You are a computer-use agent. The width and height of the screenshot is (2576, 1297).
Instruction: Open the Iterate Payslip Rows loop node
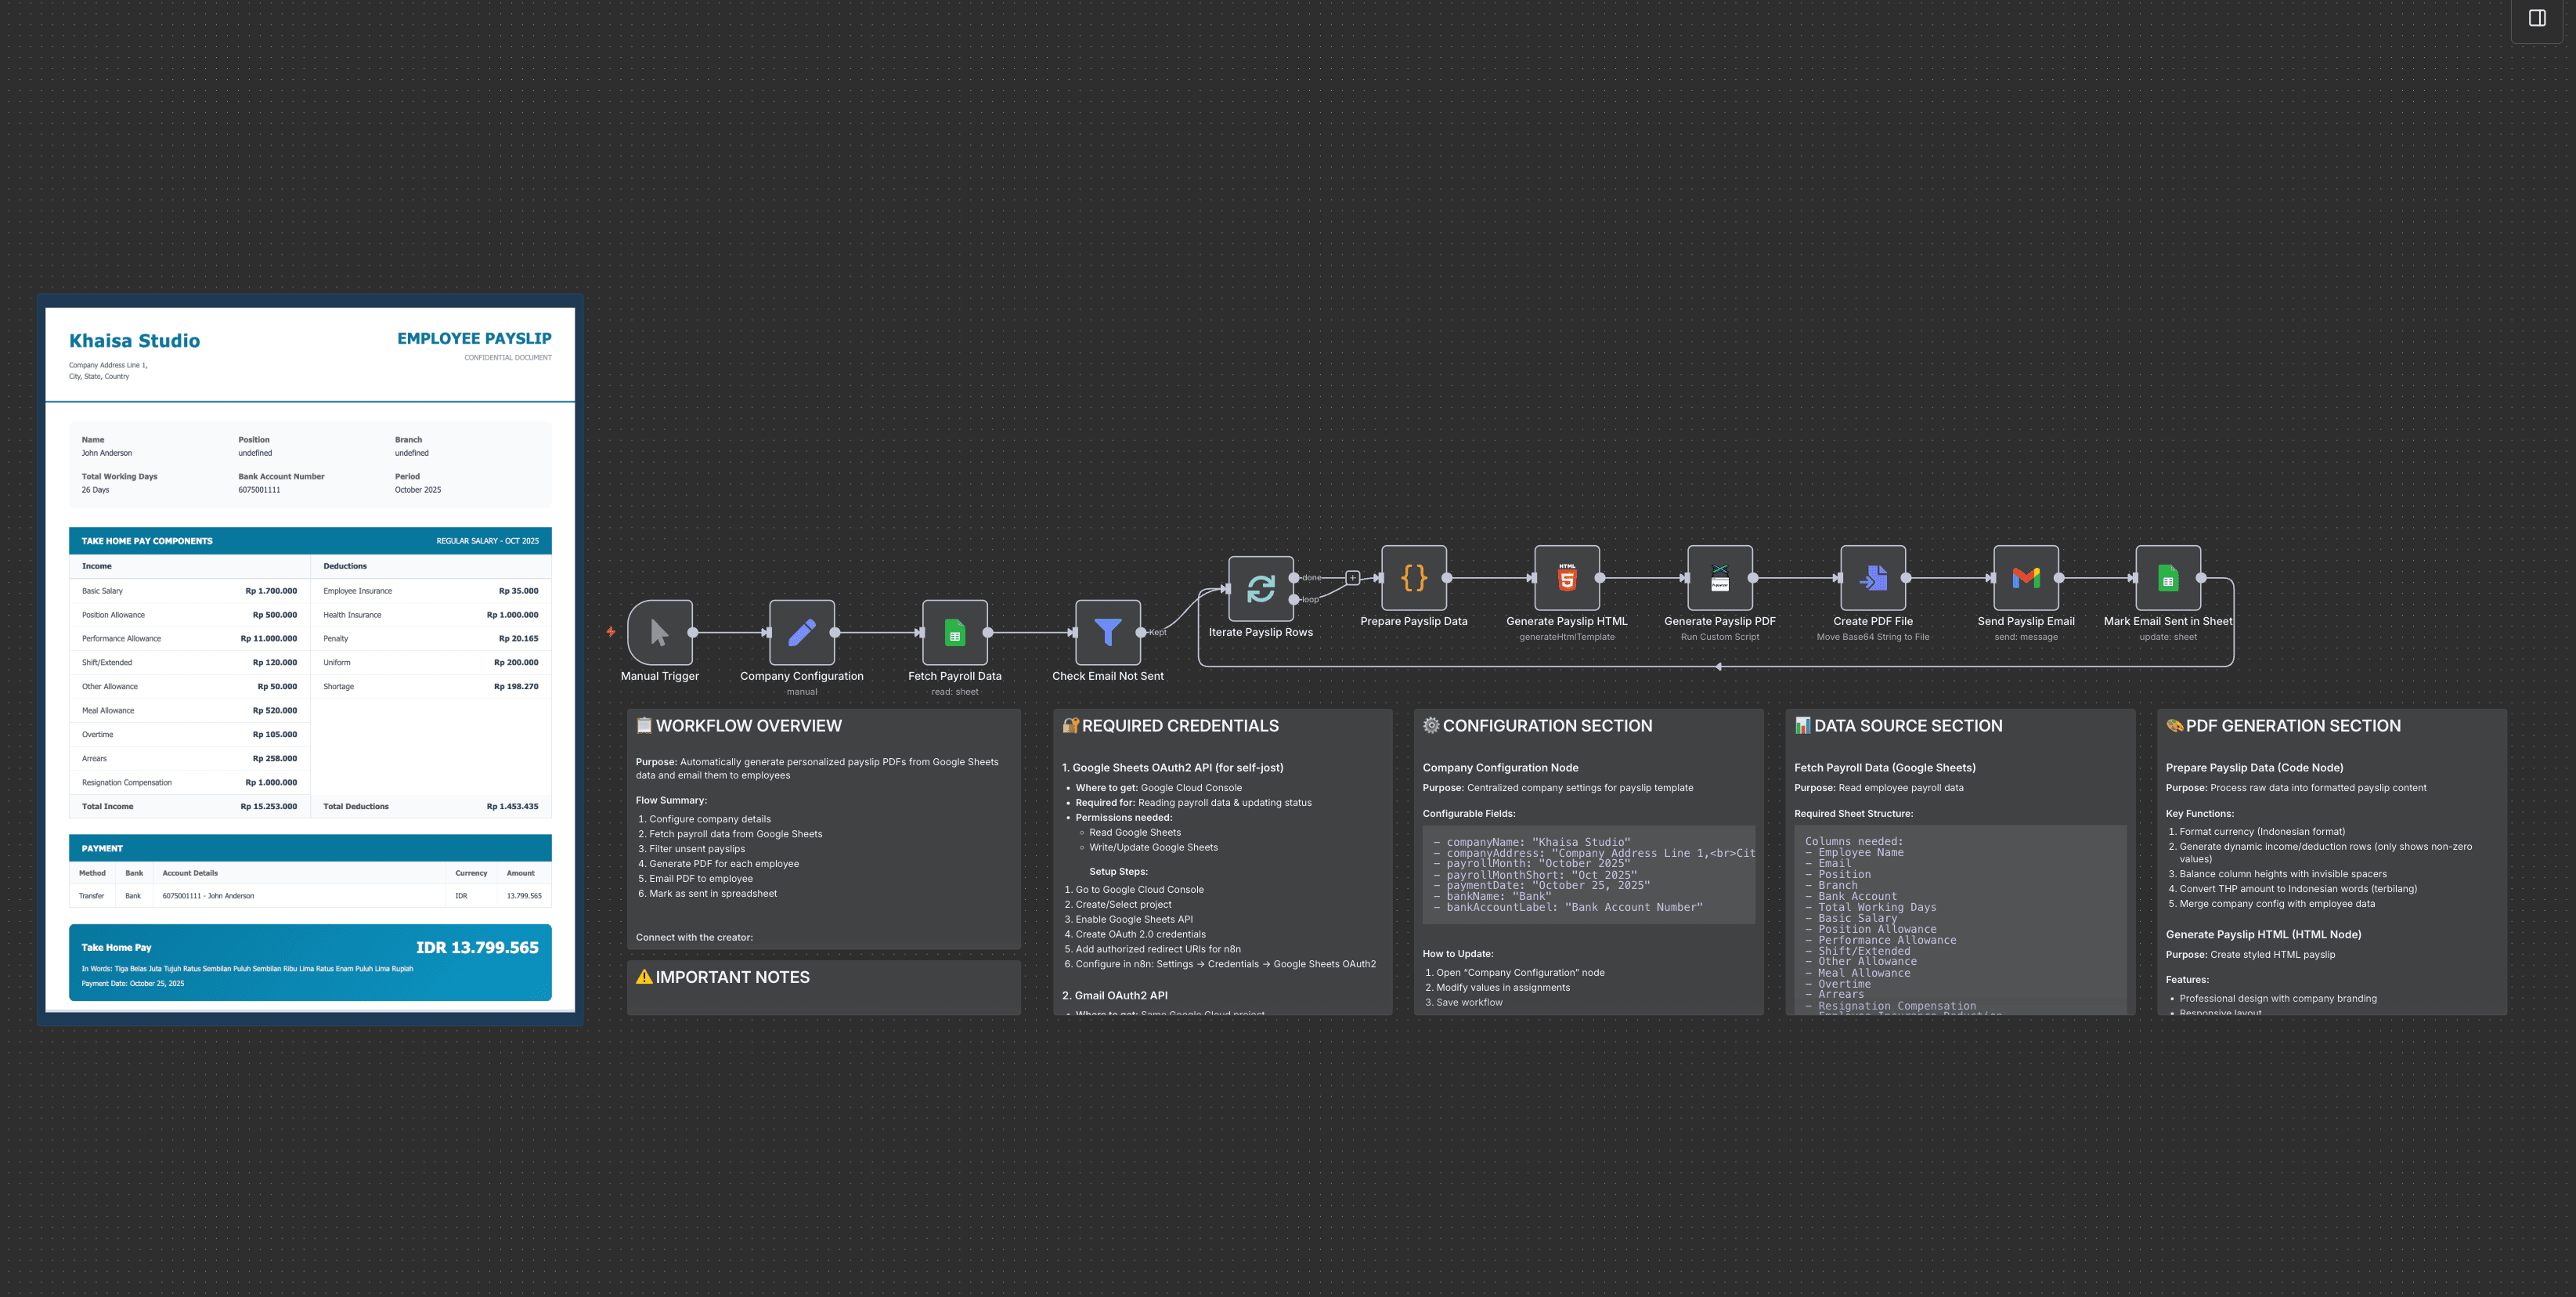tap(1261, 590)
